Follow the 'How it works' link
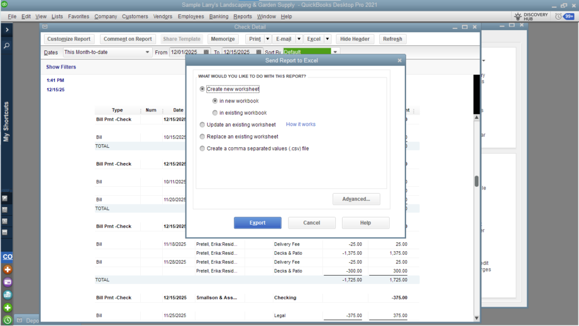Image resolution: width=579 pixels, height=326 pixels. (301, 125)
